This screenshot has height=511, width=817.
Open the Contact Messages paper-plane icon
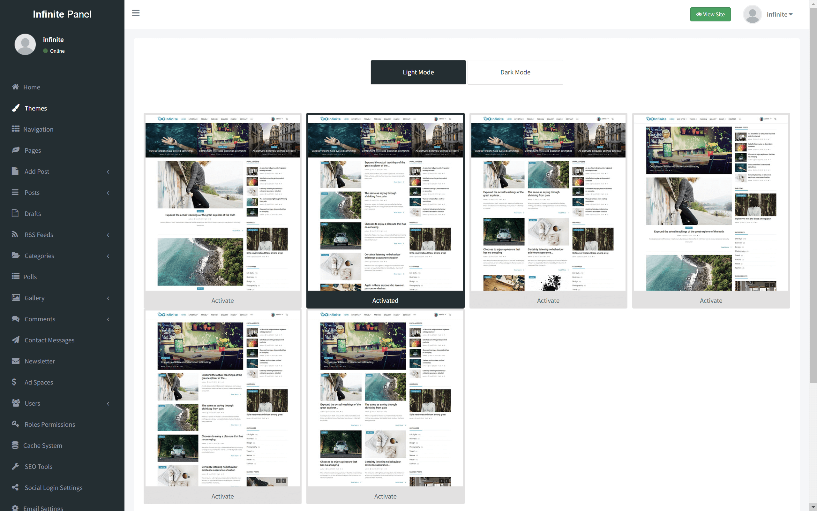click(x=16, y=340)
